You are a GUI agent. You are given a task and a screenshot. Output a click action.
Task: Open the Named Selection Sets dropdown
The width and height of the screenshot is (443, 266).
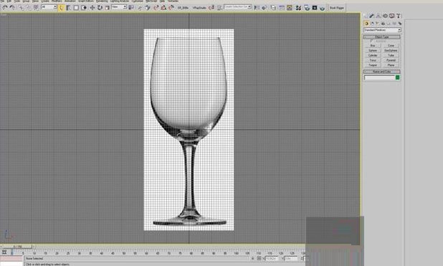tap(237, 6)
